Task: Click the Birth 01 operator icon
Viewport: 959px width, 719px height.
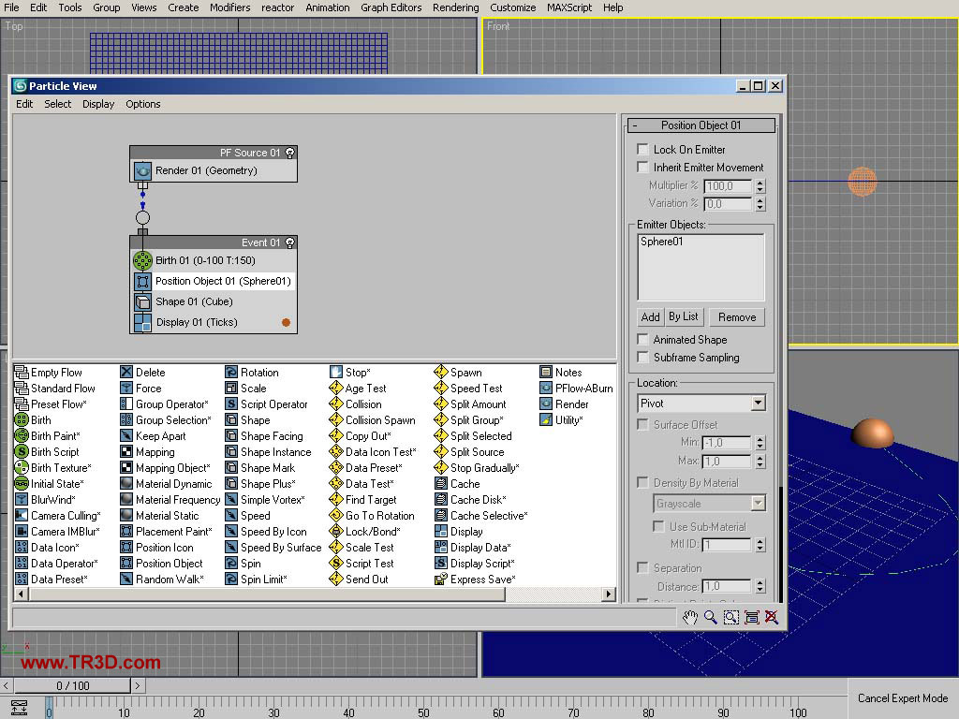Action: pos(142,260)
